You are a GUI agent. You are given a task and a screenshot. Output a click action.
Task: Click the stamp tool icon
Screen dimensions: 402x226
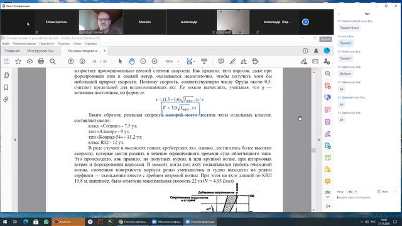255,62
